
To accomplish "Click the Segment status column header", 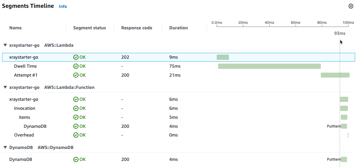I will [90, 28].
